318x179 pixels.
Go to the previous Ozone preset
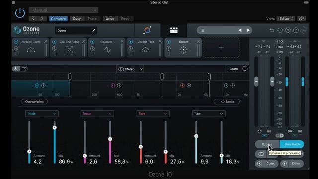(240, 30)
